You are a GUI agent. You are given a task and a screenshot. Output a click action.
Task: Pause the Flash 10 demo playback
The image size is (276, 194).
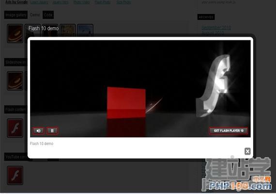tap(52, 130)
